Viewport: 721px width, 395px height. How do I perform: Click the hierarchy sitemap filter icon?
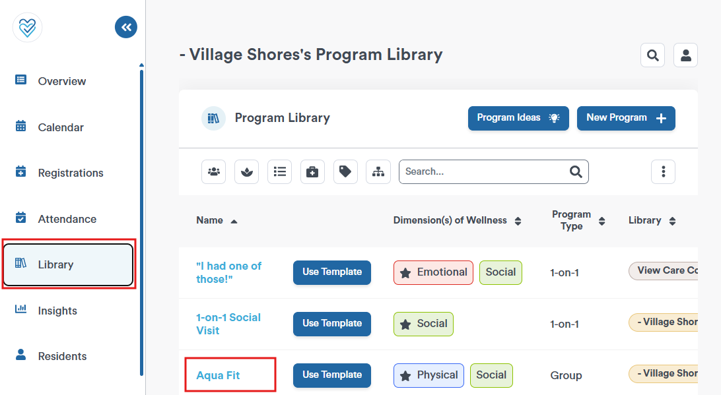378,171
